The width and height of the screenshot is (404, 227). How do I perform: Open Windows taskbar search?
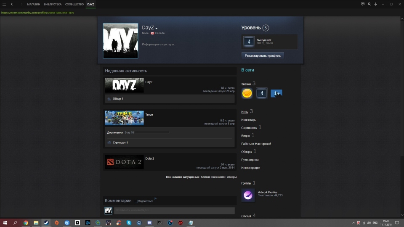click(15, 223)
